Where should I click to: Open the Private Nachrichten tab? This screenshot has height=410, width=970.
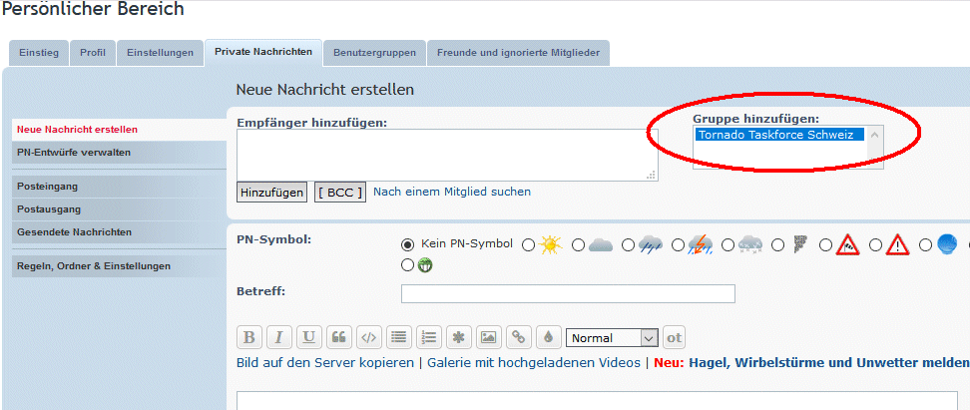coord(263,52)
